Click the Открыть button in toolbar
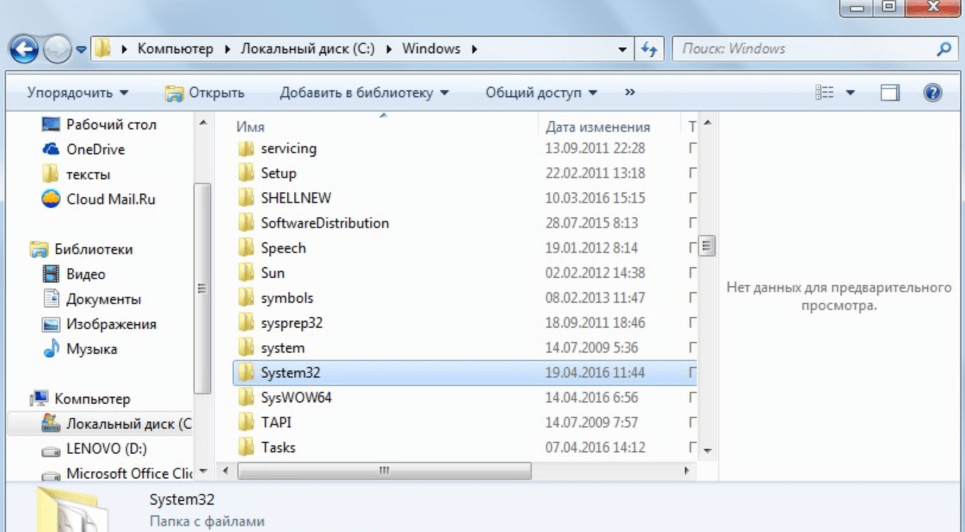Screen dimensions: 965x532 [x=205, y=93]
